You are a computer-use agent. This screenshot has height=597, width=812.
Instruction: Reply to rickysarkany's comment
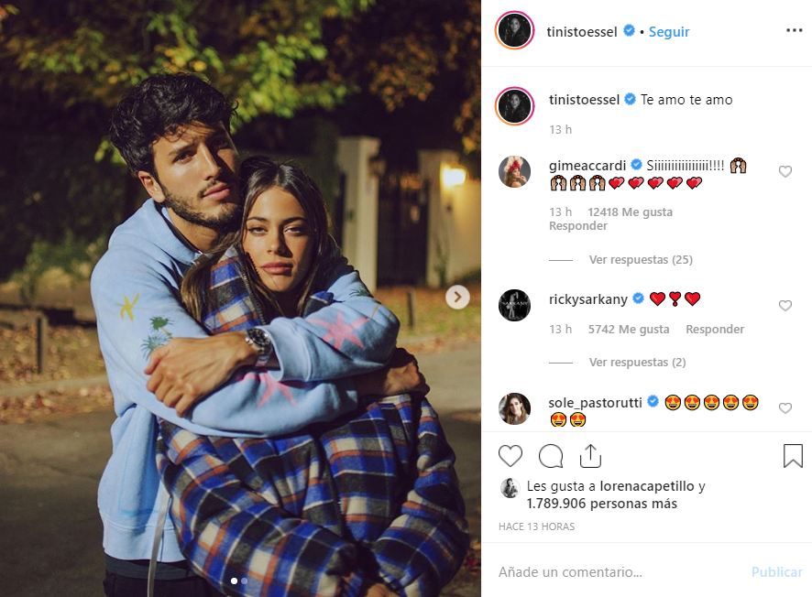(x=715, y=330)
